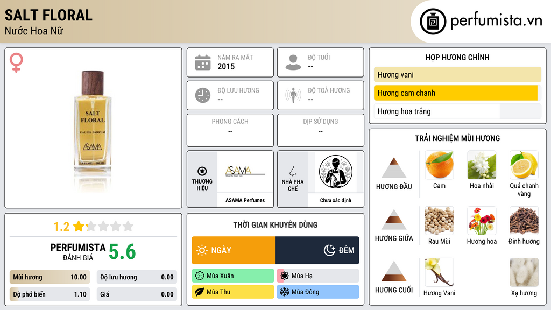This screenshot has width=551, height=310.
Task: Select the Hương Vani vanilla image
Action: (439, 272)
